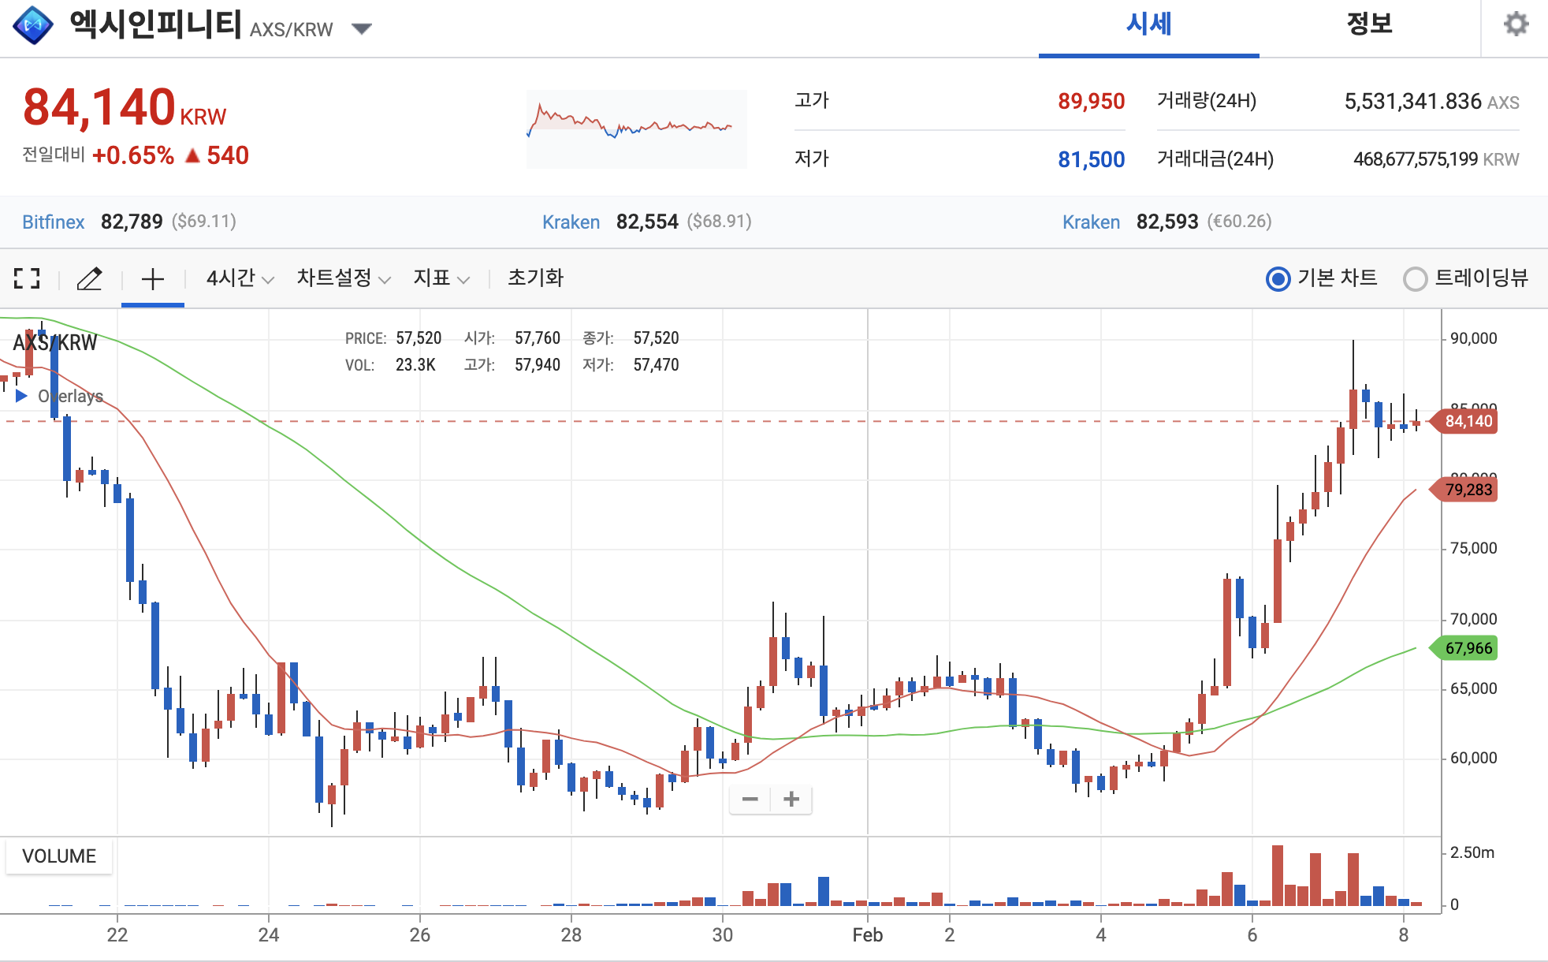Click the mini price sparkline thumbnail
This screenshot has height=962, width=1548.
coord(636,129)
